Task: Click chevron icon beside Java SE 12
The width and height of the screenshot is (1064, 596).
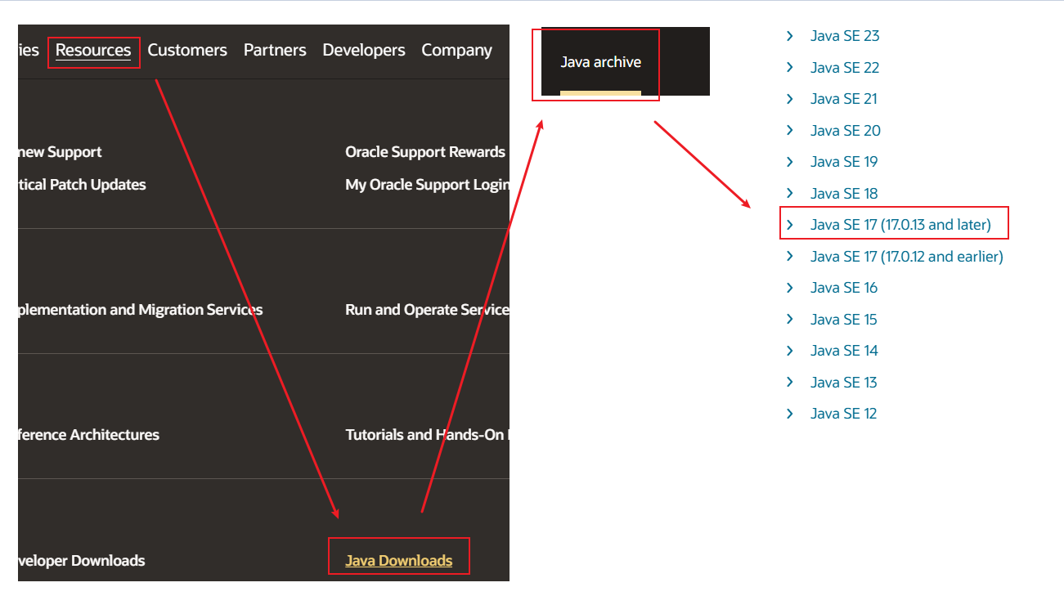Action: pyautogui.click(x=790, y=414)
